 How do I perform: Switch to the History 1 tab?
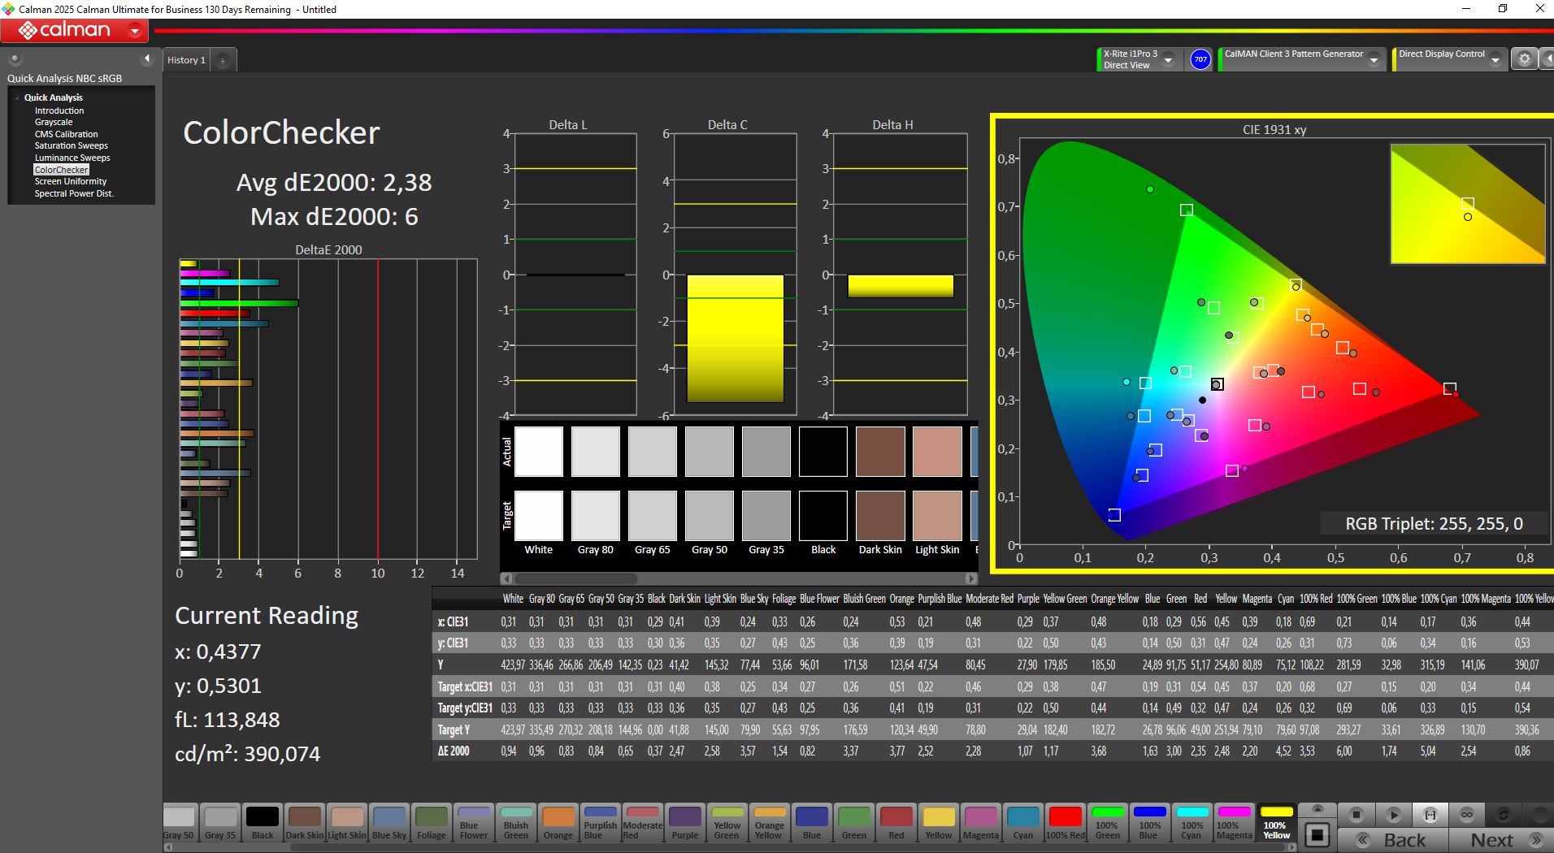tap(186, 60)
